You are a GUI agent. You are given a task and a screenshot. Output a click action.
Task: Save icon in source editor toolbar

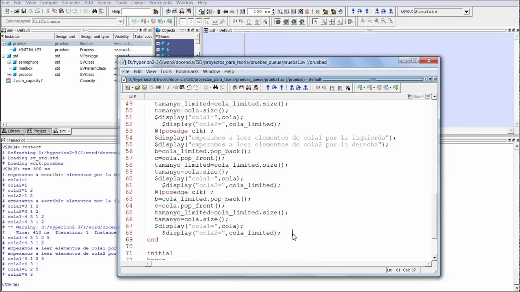click(x=144, y=87)
